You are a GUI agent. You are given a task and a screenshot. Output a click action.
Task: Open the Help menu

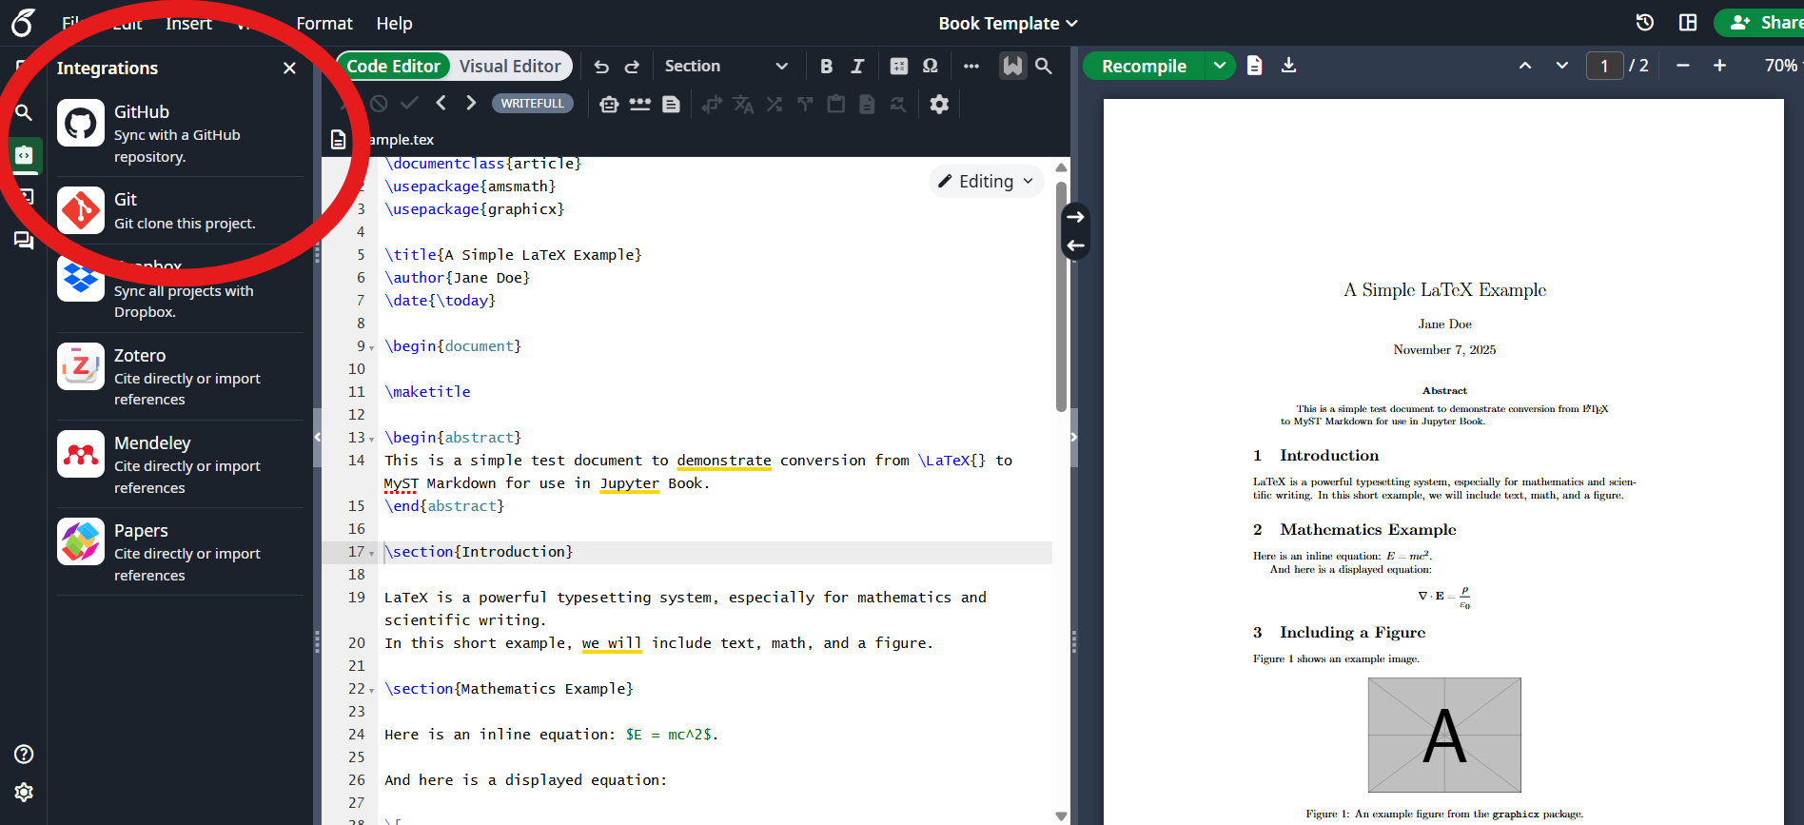394,23
